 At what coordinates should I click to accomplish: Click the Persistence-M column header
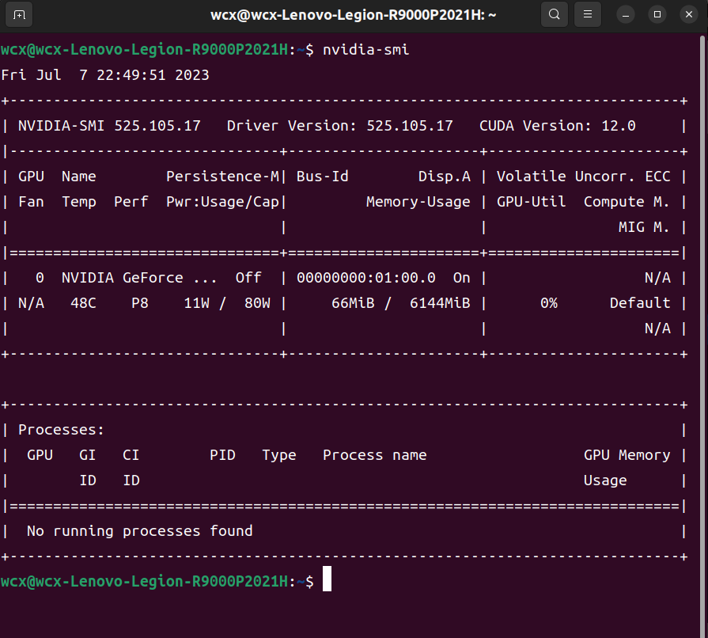tap(222, 177)
